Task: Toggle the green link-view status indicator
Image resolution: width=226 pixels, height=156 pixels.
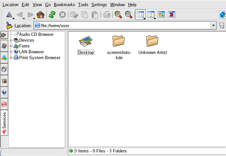Action: [71, 151]
